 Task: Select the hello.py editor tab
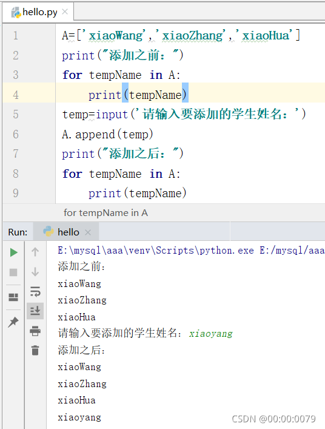pyautogui.click(x=38, y=12)
